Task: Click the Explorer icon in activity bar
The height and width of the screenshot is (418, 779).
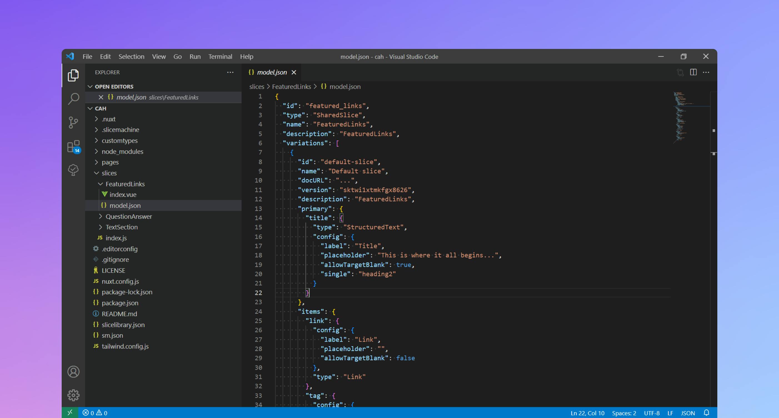Action: (73, 75)
